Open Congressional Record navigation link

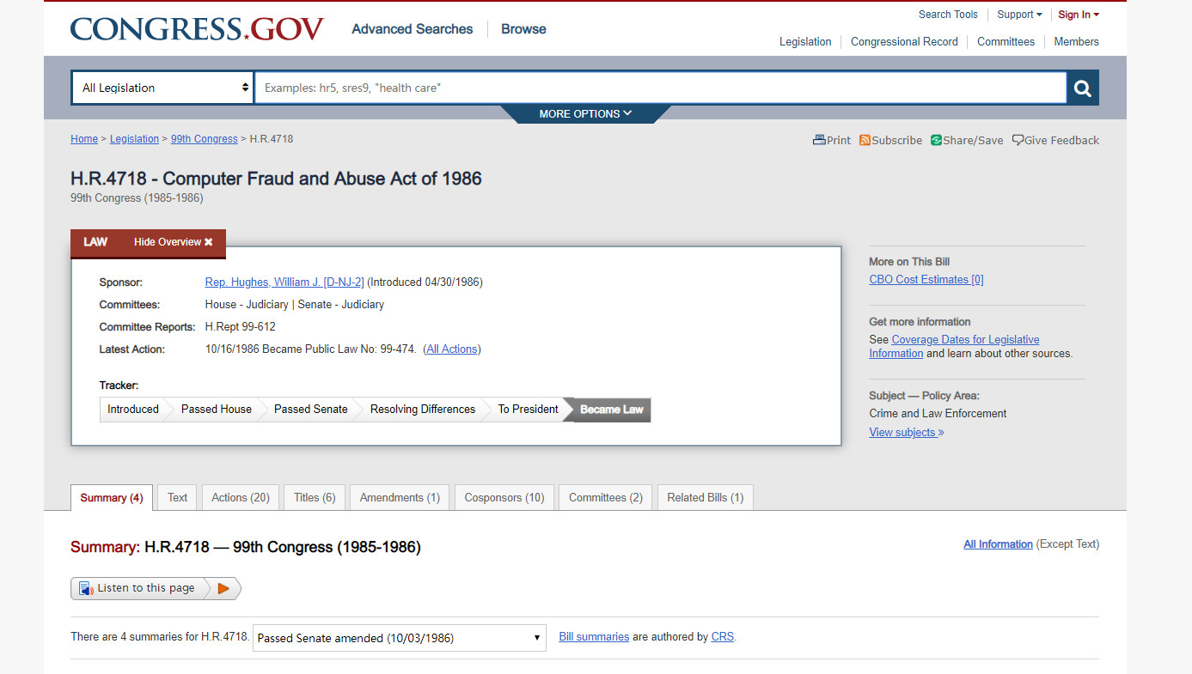point(904,42)
